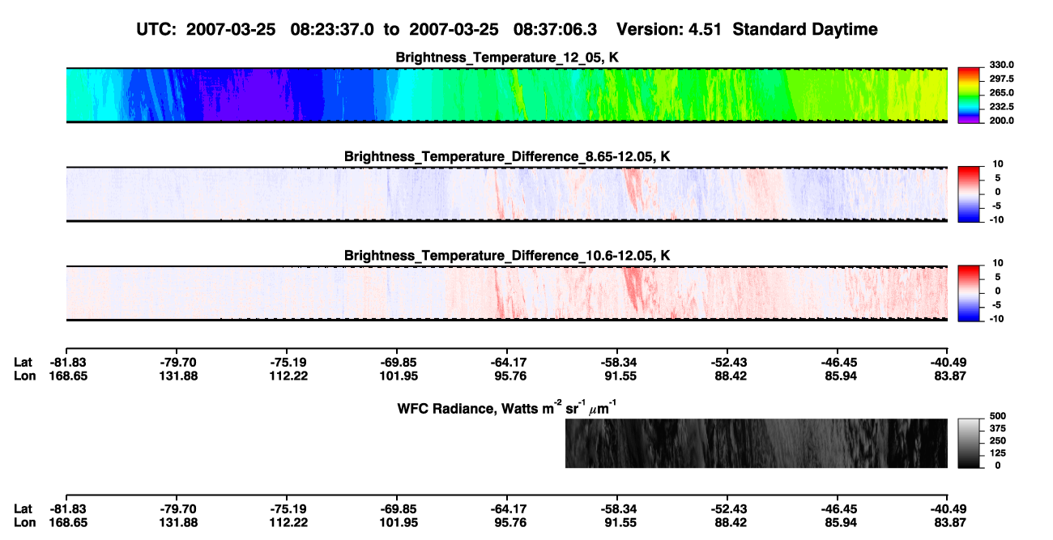Click the 'Lon' label of the bottom axis
This screenshot has width=1053, height=540.
coord(24,523)
